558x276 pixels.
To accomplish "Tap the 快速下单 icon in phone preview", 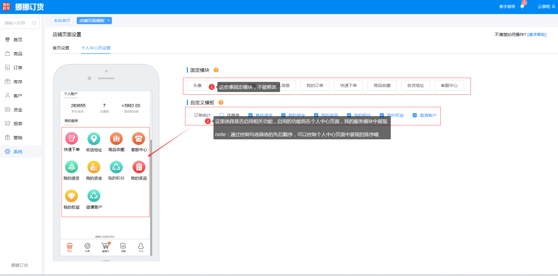I will (x=72, y=139).
